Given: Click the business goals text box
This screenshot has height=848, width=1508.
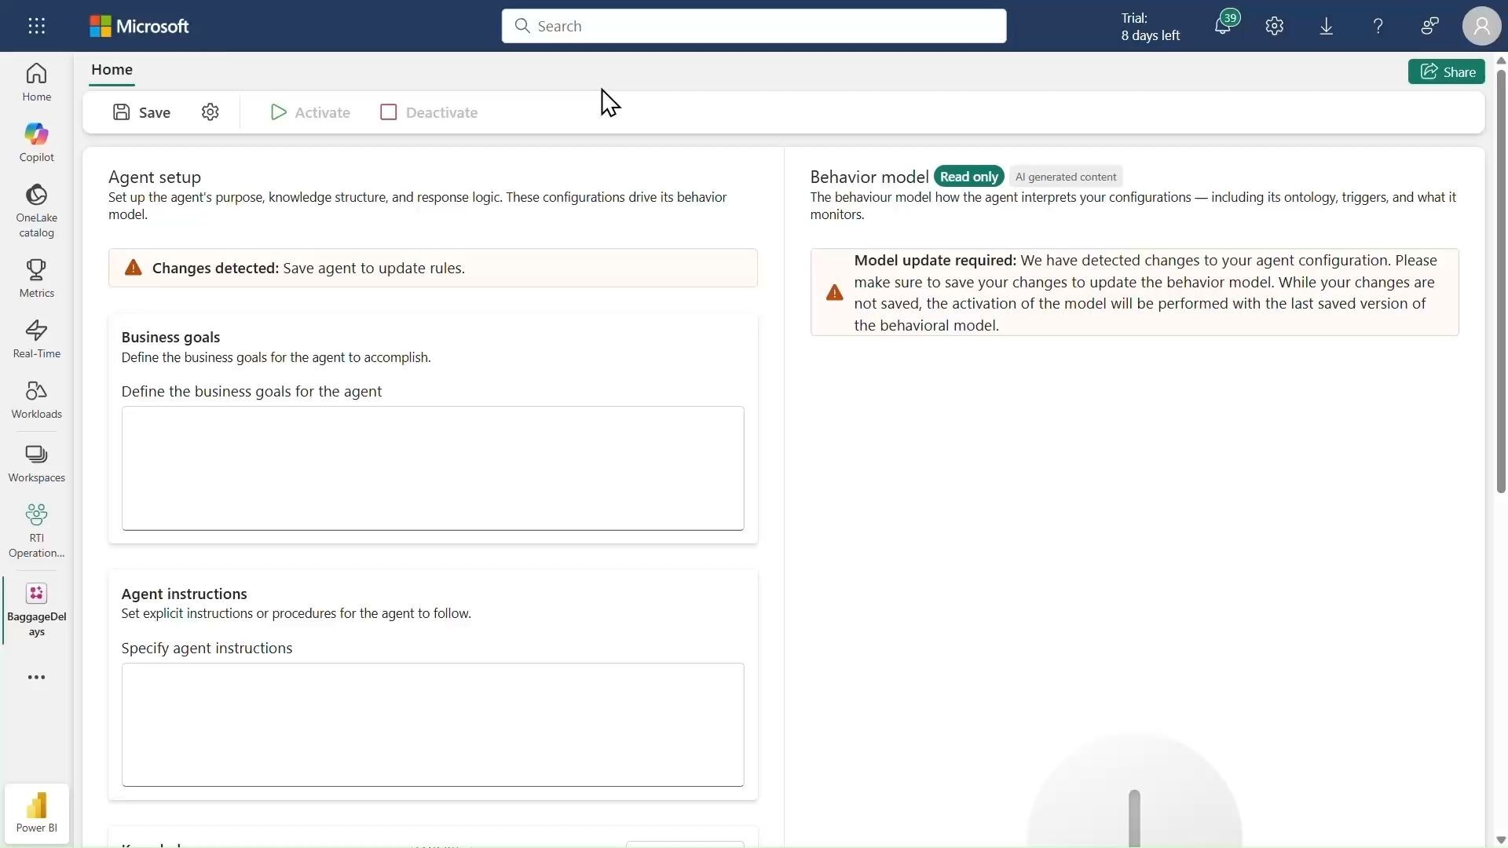Looking at the screenshot, I should [x=432, y=468].
